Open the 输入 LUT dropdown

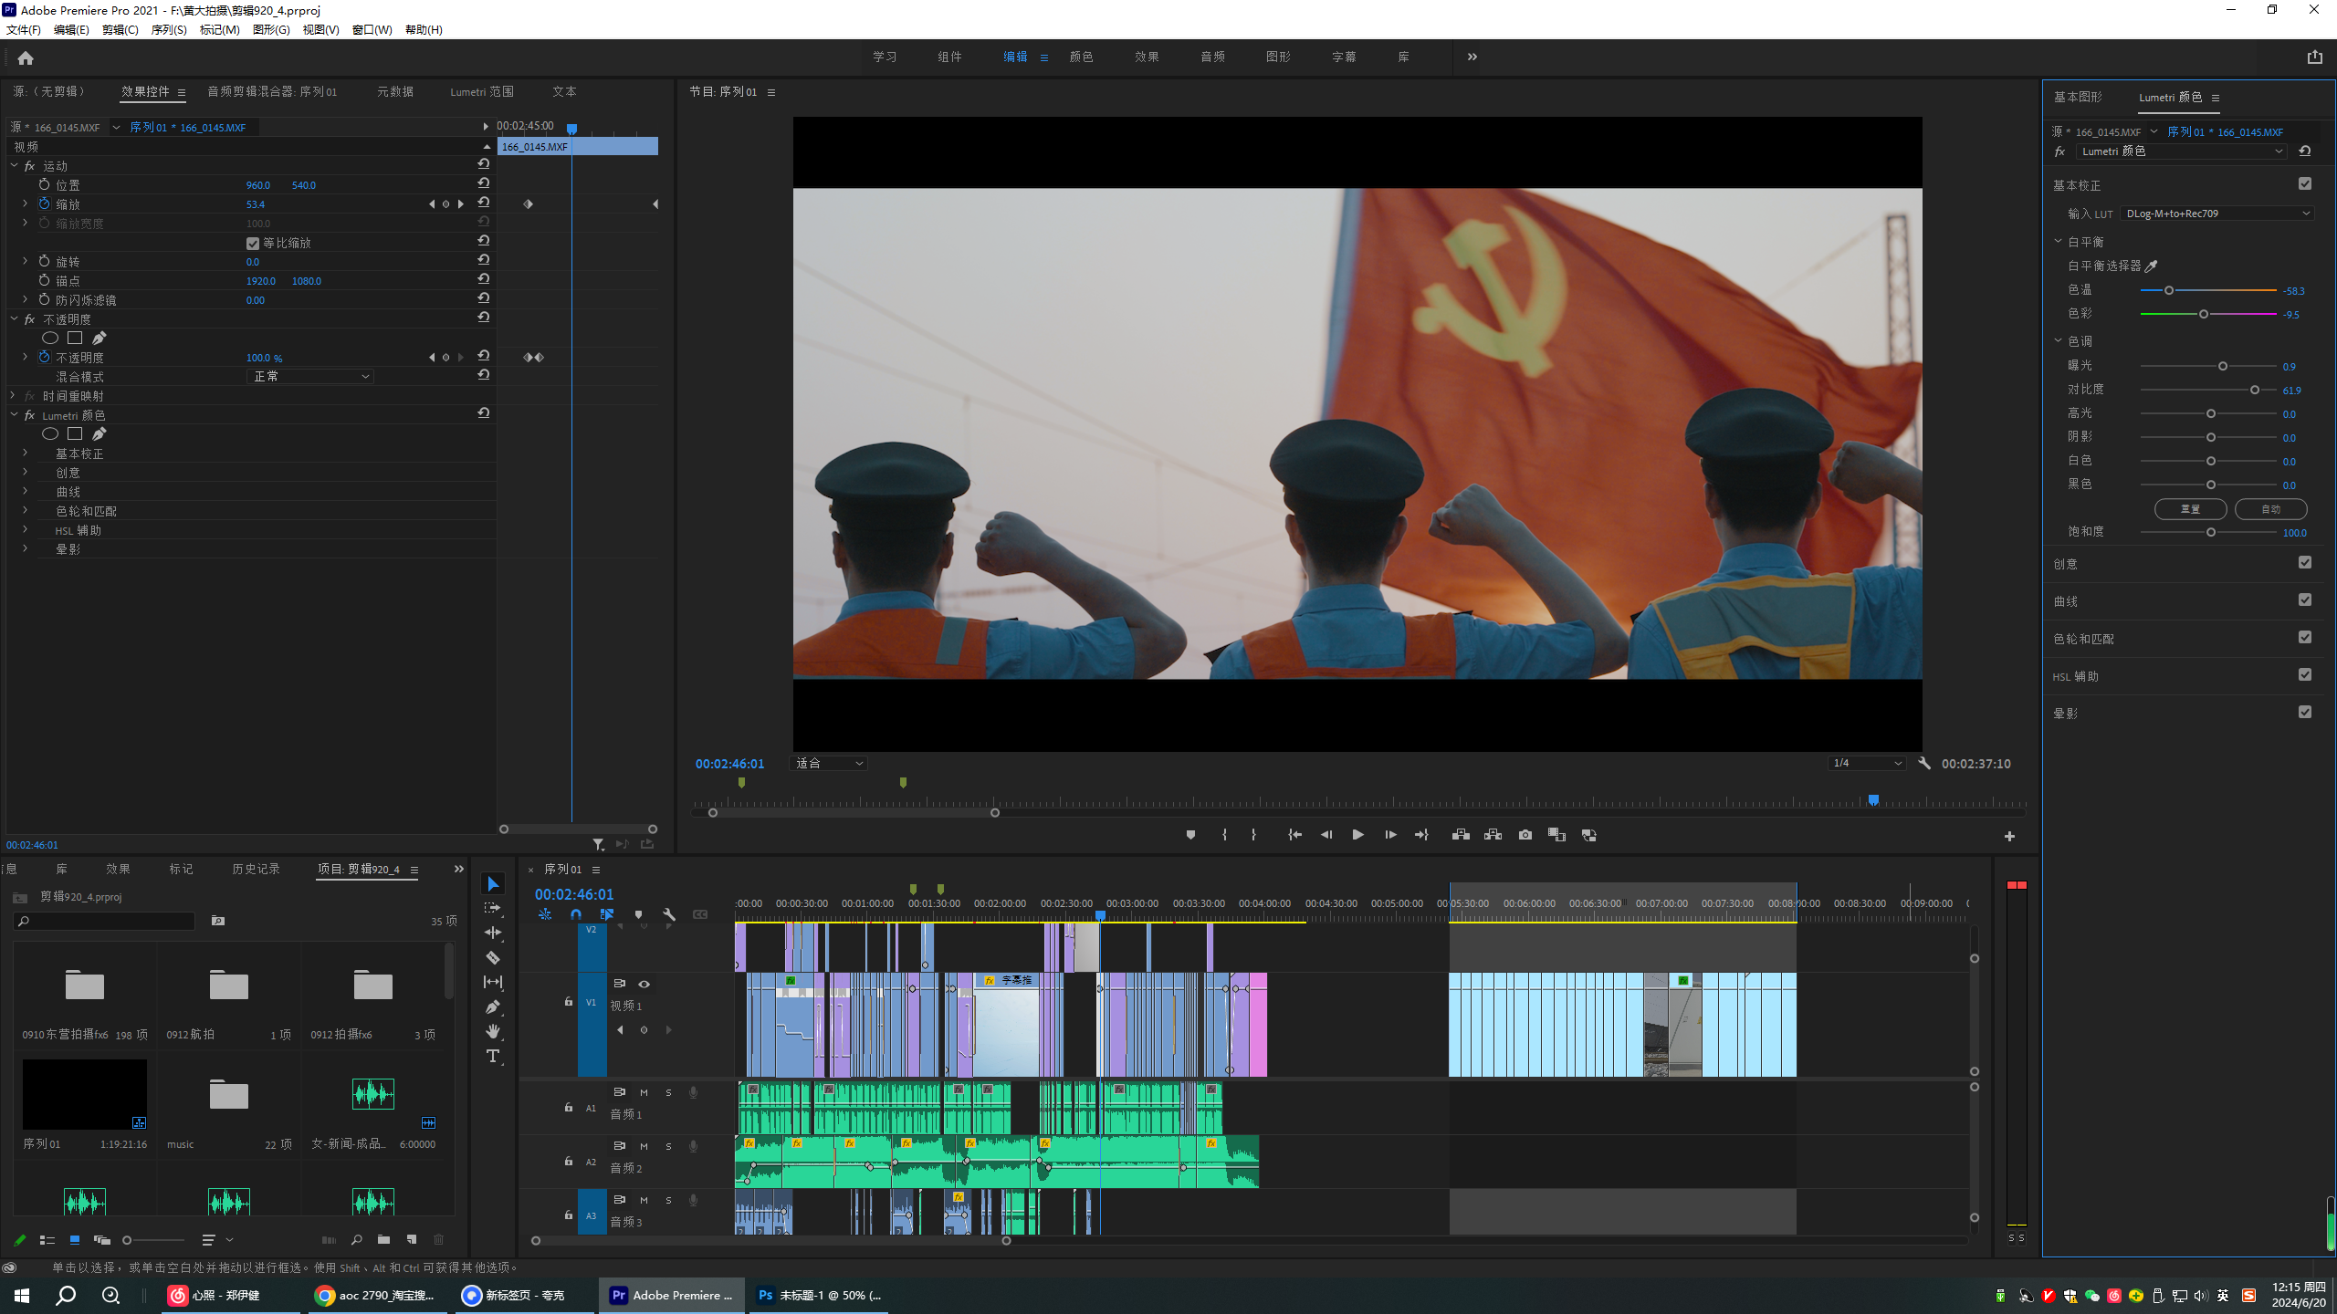click(2217, 214)
